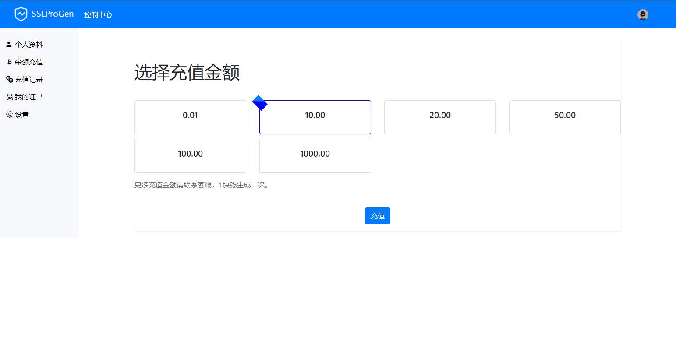
Task: Open the 控制中心 menu item
Action: (98, 14)
